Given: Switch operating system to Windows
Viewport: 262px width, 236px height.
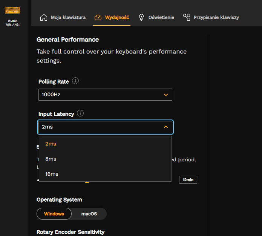Looking at the screenshot, I should (x=54, y=214).
